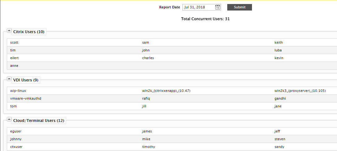
Task: Select Cloud/Terminal user johnny
Action: 16,139
